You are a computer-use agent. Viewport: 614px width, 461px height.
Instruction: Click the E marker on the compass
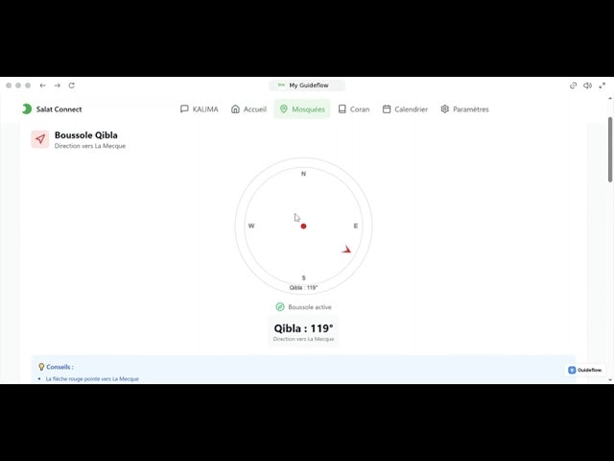pos(356,226)
